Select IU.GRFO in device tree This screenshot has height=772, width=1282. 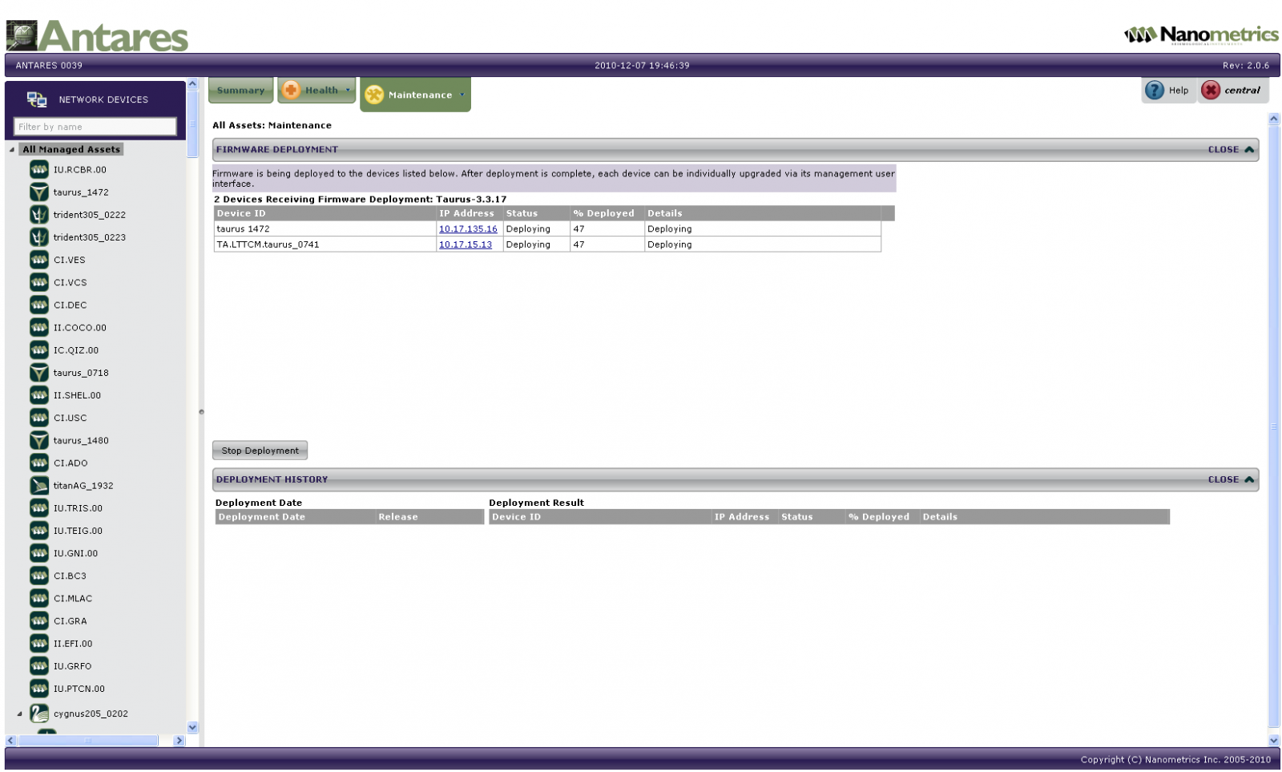(x=73, y=666)
